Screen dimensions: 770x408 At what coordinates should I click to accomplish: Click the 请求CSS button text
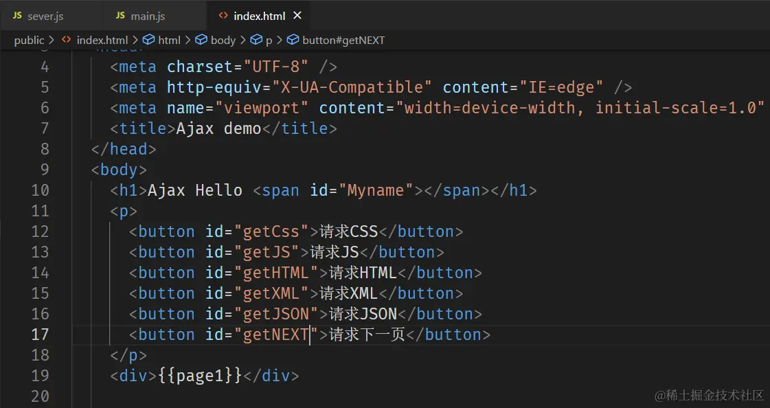(349, 231)
